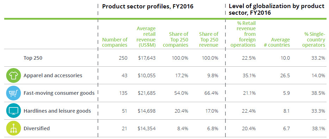
Task: Select the Number of companies column header
Action: tap(115, 42)
